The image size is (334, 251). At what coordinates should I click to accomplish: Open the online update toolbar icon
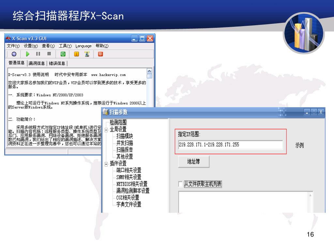click(87, 54)
